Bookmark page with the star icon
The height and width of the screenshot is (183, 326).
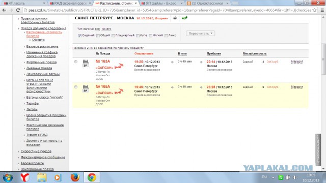click(x=314, y=10)
